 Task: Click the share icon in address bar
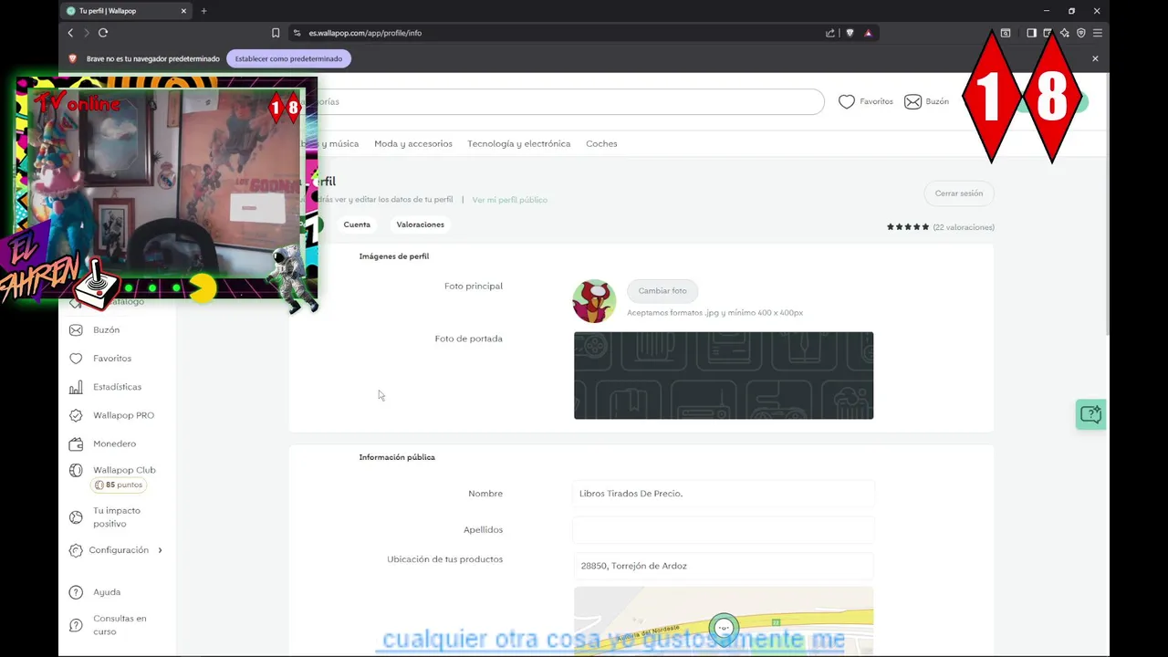coord(830,33)
